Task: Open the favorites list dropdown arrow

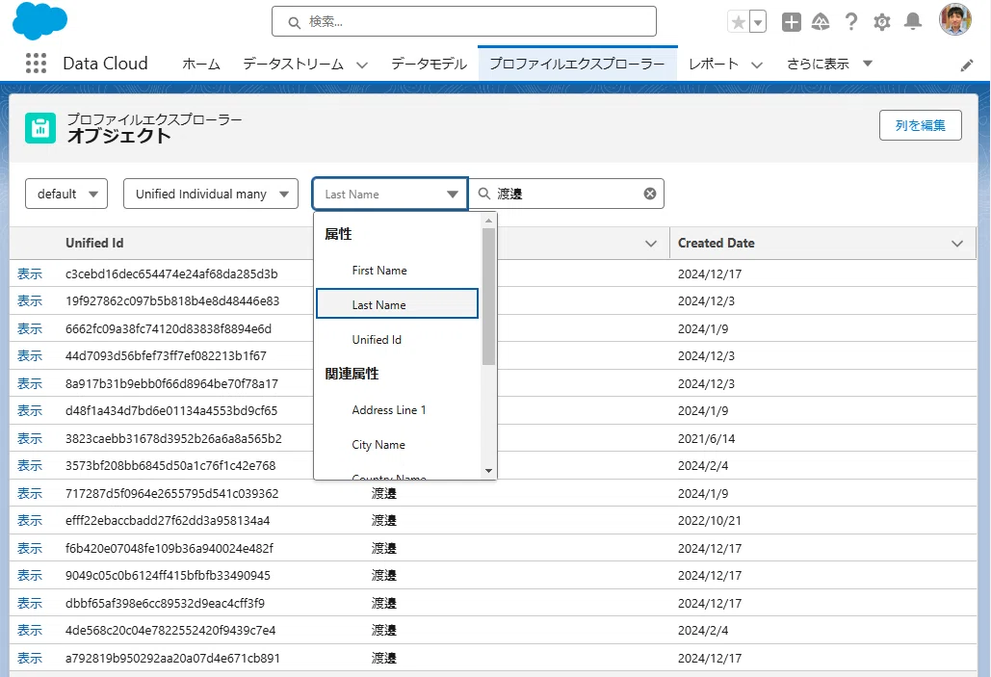Action: pyautogui.click(x=758, y=22)
